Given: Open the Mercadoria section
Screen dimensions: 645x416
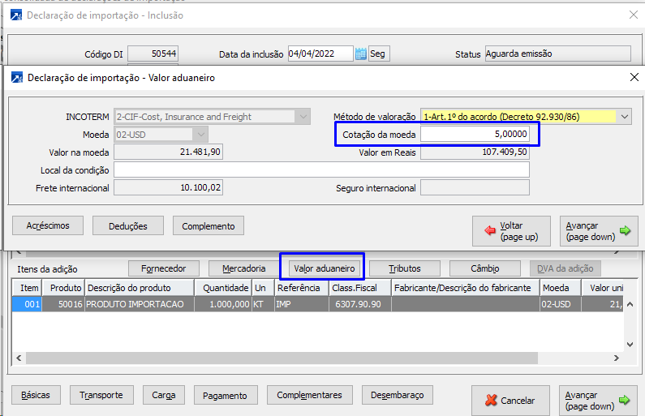Looking at the screenshot, I should 244,268.
